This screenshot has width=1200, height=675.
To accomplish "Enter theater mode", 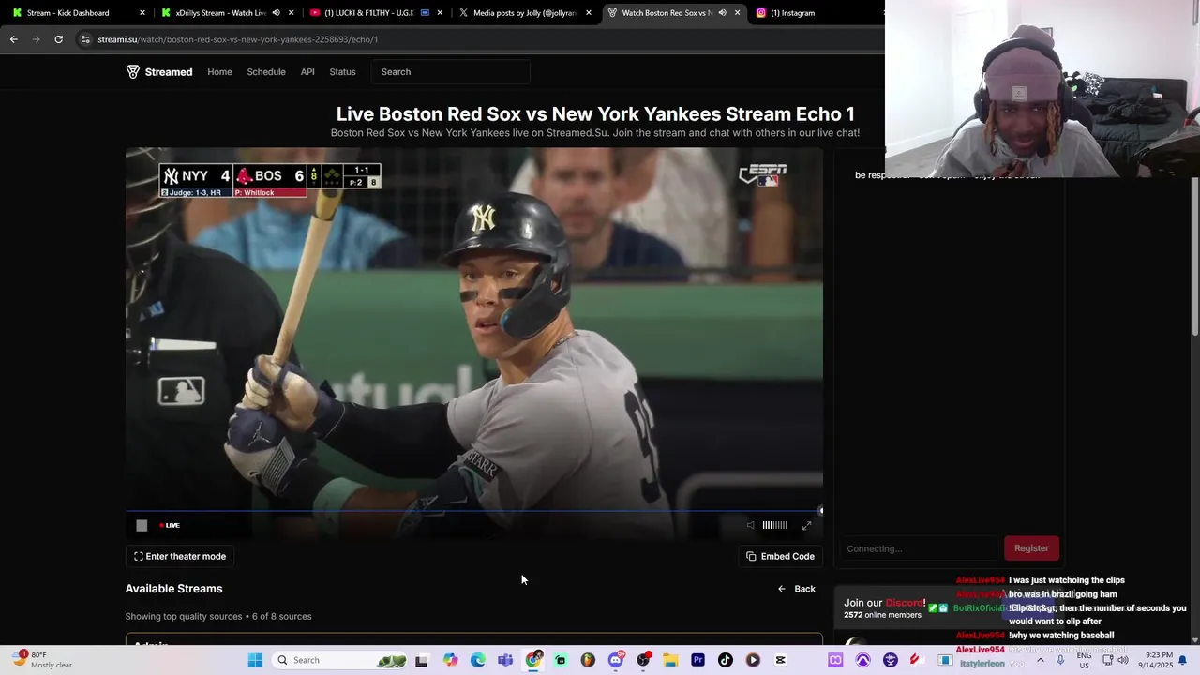I will (x=180, y=556).
